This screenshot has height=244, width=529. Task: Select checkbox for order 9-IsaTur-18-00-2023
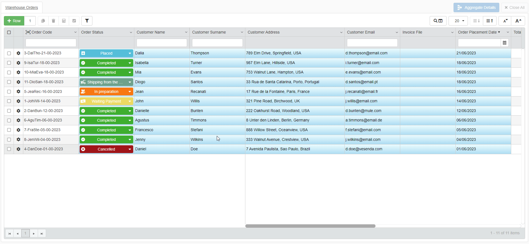(9, 63)
